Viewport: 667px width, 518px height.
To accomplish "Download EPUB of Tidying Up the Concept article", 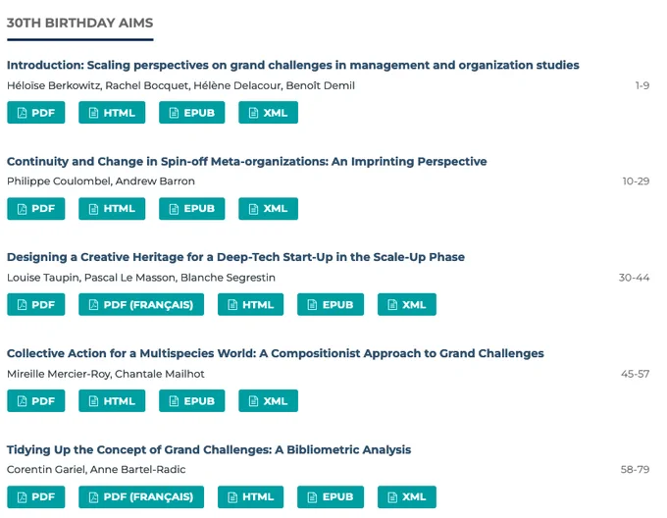I will (331, 496).
